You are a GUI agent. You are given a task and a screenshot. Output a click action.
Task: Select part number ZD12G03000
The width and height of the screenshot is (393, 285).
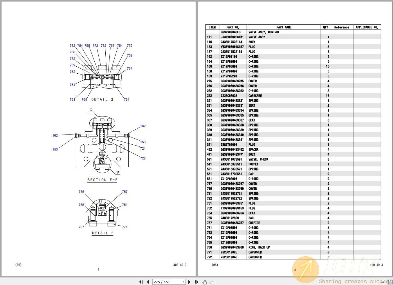(x=229, y=242)
